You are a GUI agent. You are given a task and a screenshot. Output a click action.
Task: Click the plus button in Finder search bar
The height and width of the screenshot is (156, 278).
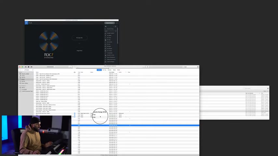(268, 91)
